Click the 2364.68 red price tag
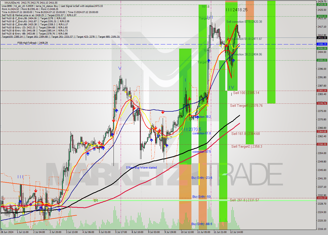Screen dimensions: 328x235 (x=322, y=131)
